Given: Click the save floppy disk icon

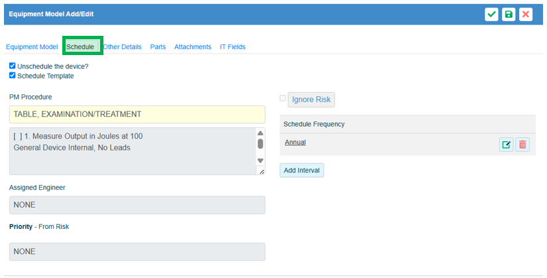Looking at the screenshot, I should 509,15.
